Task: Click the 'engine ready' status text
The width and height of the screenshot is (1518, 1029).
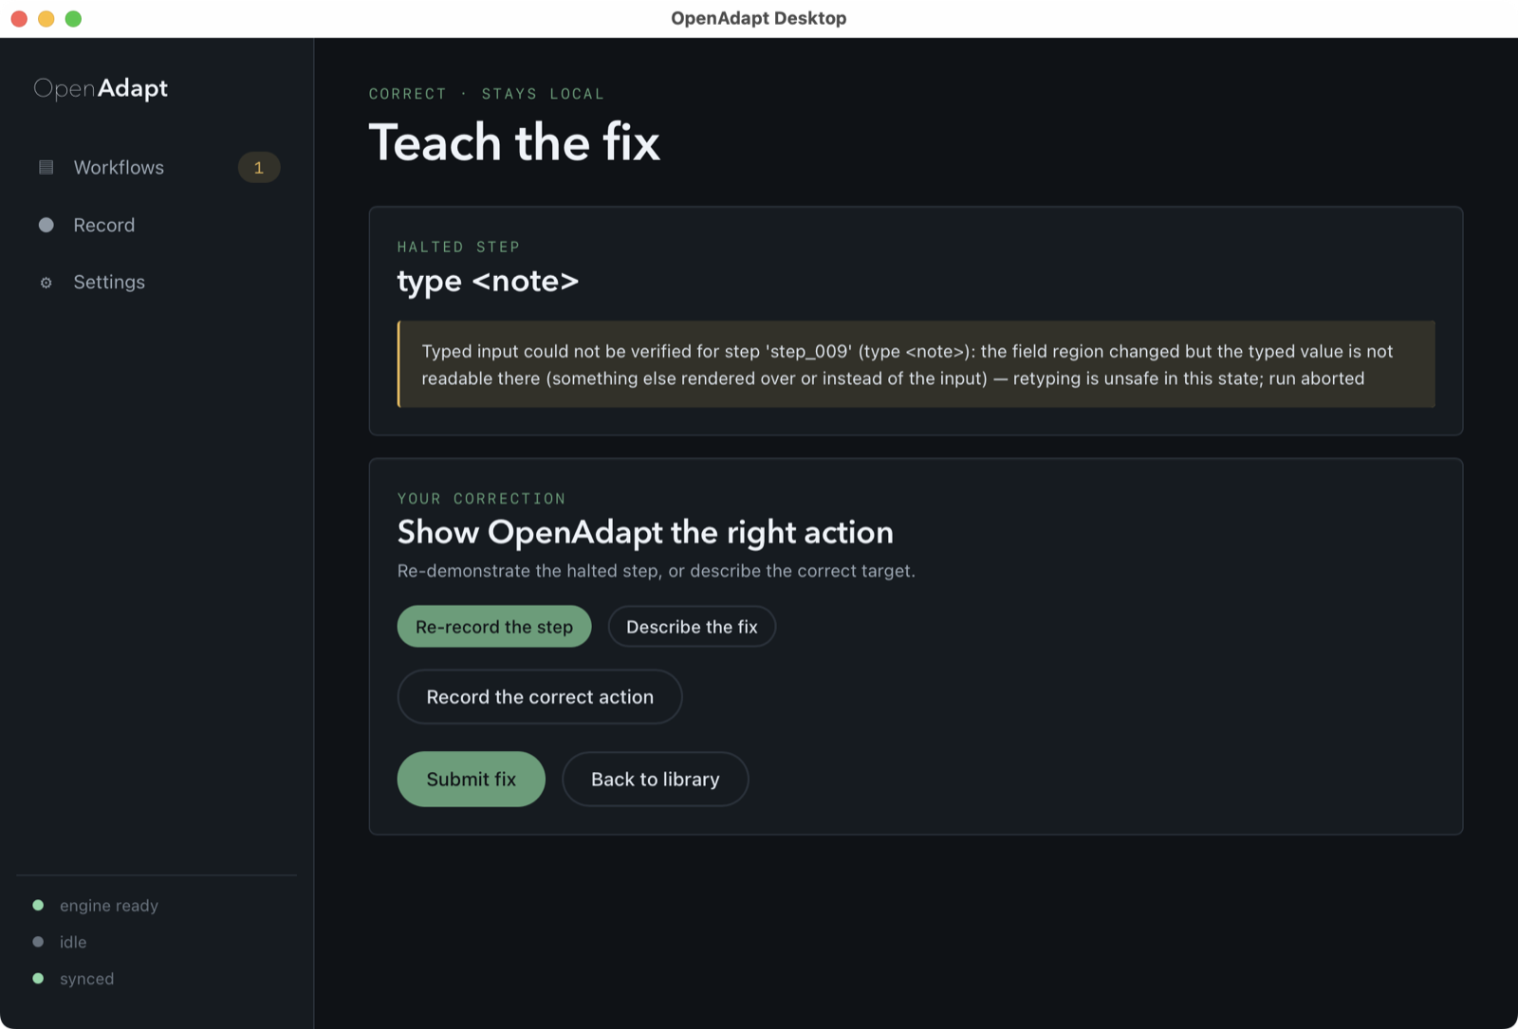Action: [109, 906]
